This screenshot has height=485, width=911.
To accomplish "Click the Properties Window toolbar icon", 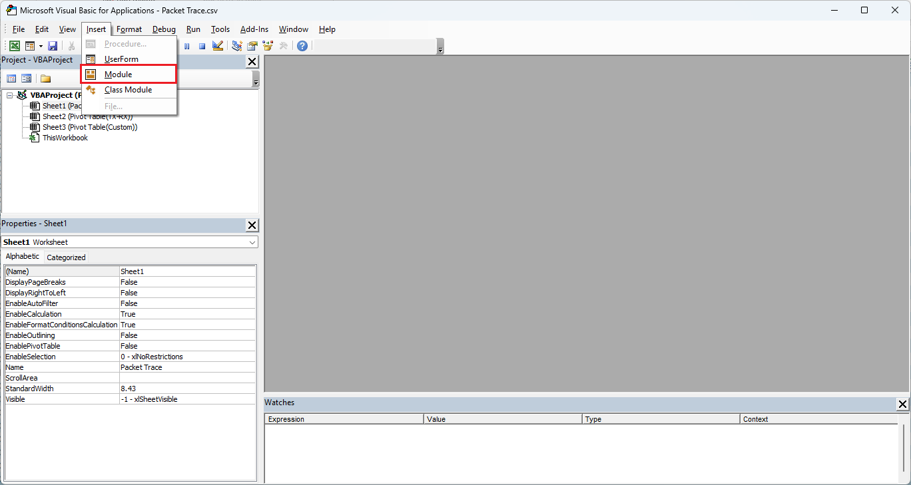I will 252,46.
